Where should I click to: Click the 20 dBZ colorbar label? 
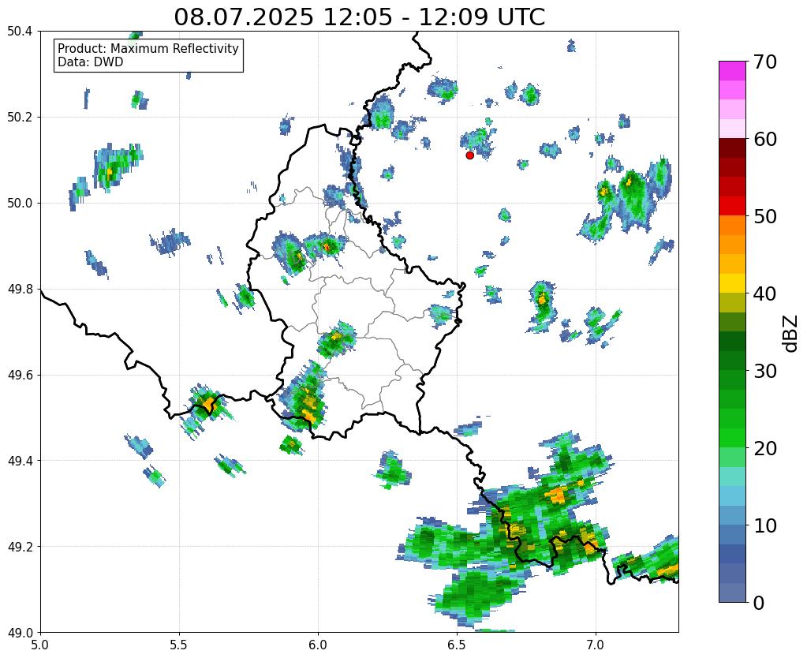point(764,448)
